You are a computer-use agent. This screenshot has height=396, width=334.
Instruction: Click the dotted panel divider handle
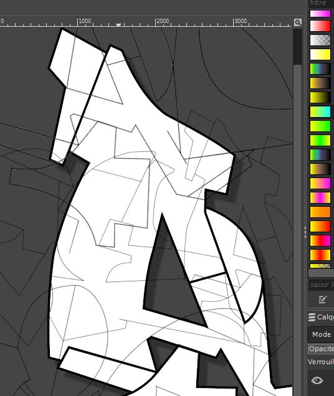pos(305,232)
